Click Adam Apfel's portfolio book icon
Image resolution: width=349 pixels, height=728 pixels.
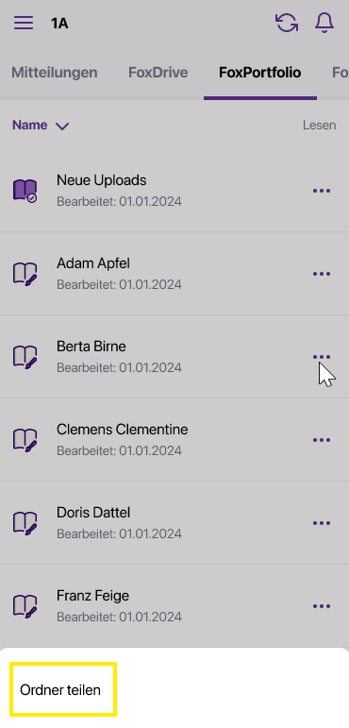click(x=25, y=274)
